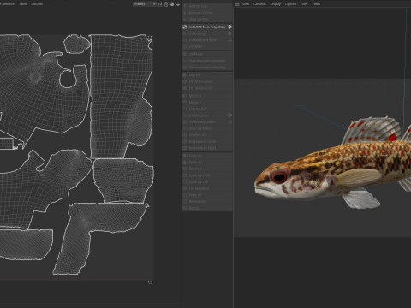
Task: Click the up-down arrows icon in UV toolbar
Action: [x=178, y=4]
